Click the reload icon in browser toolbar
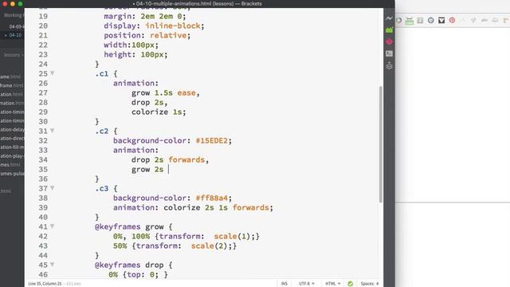This screenshot has height=287, width=510. pos(398,20)
